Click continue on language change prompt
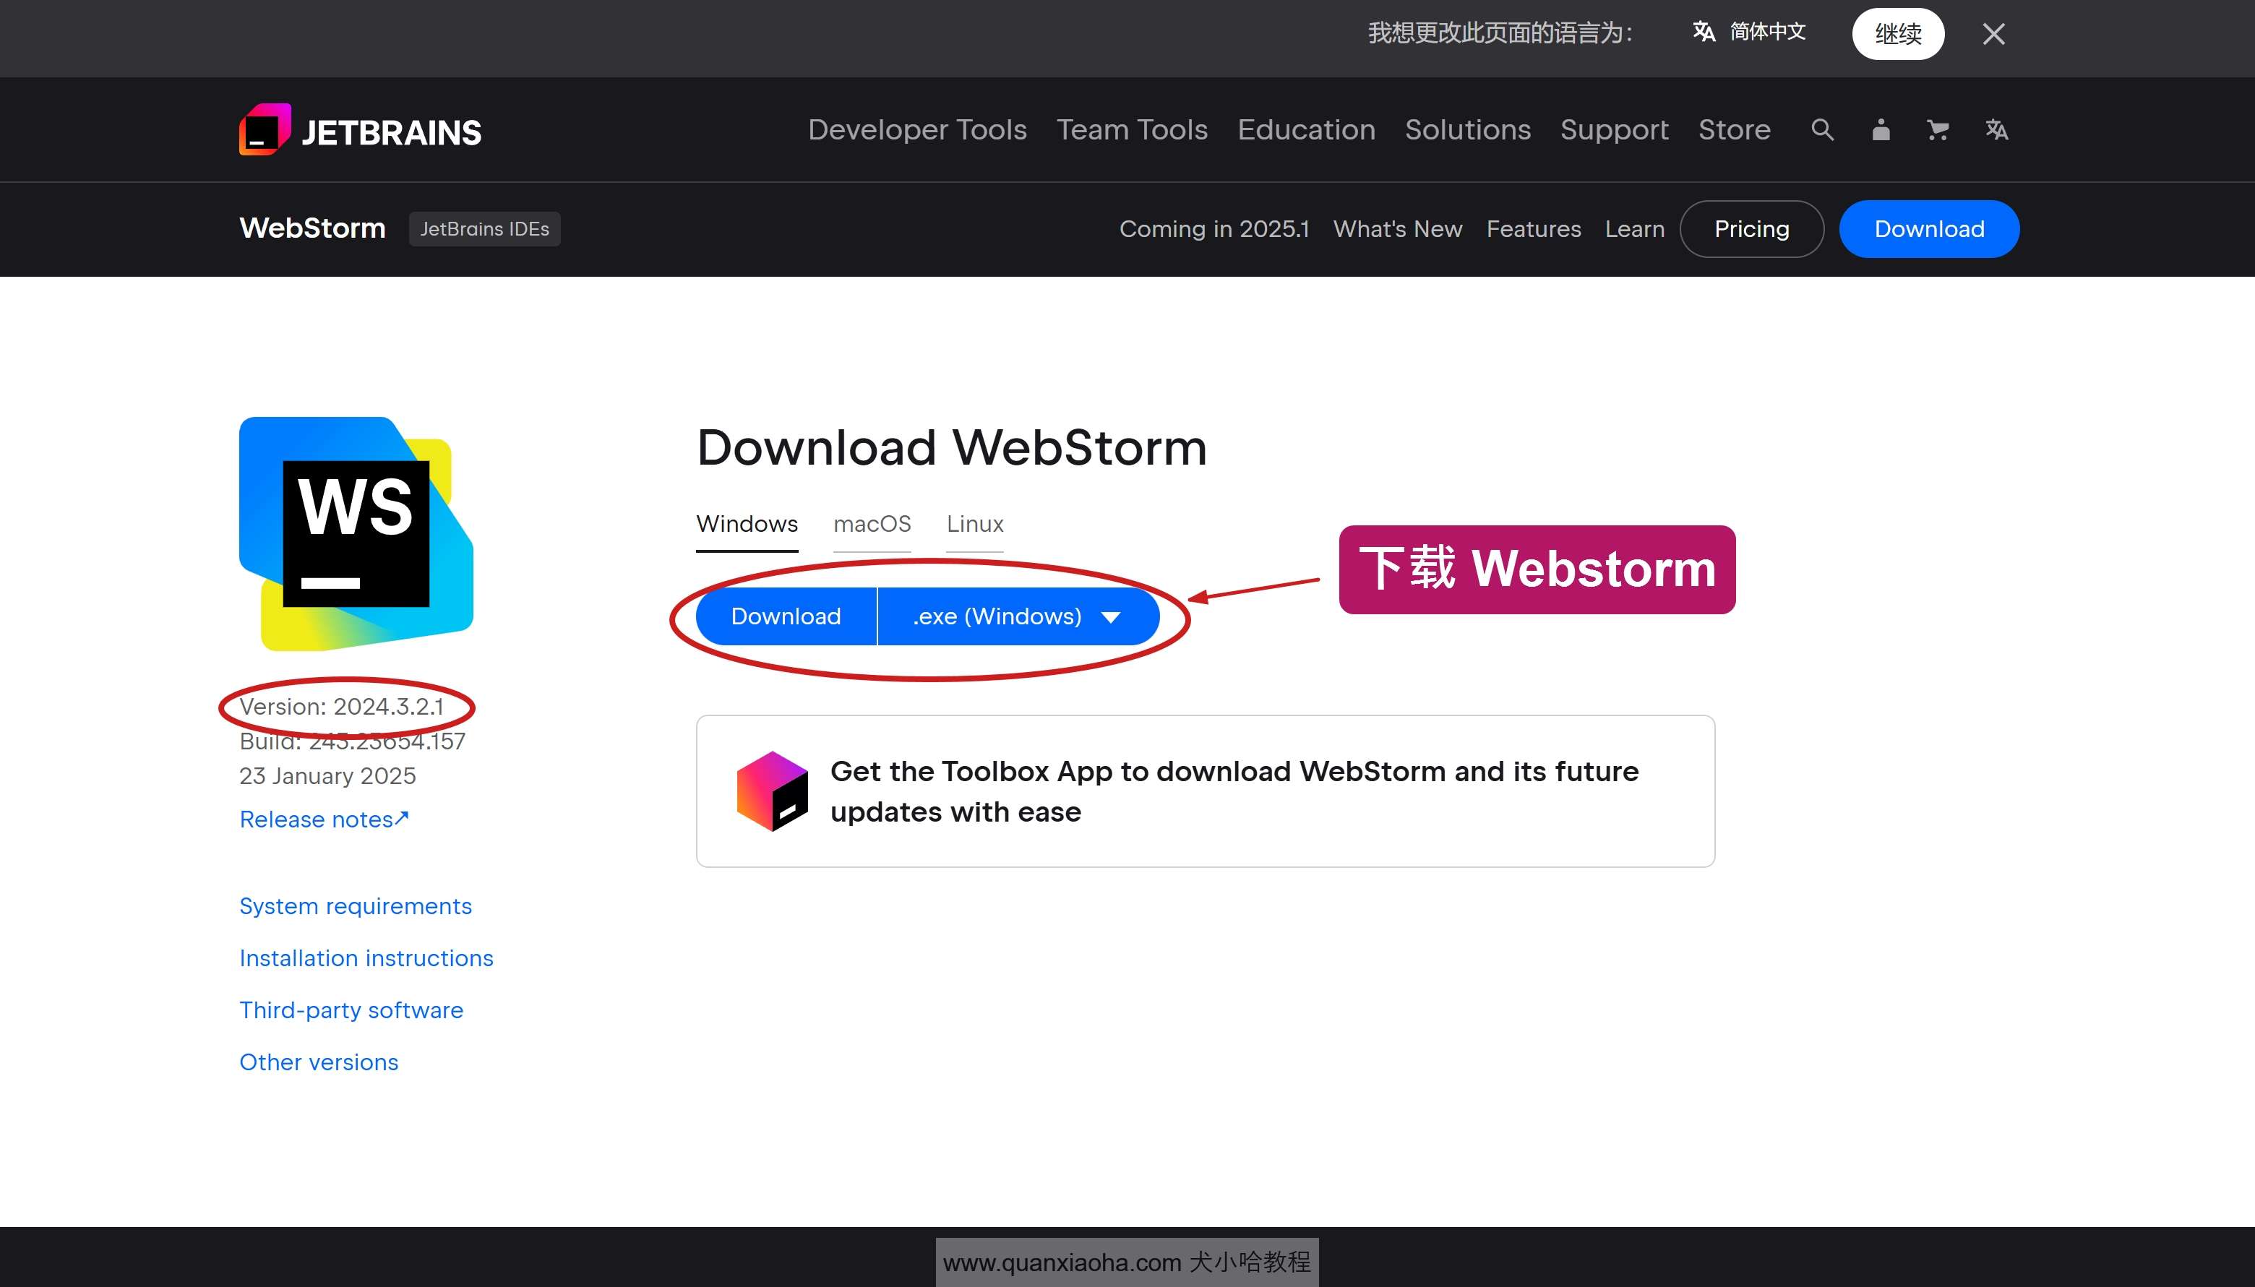 [1896, 33]
